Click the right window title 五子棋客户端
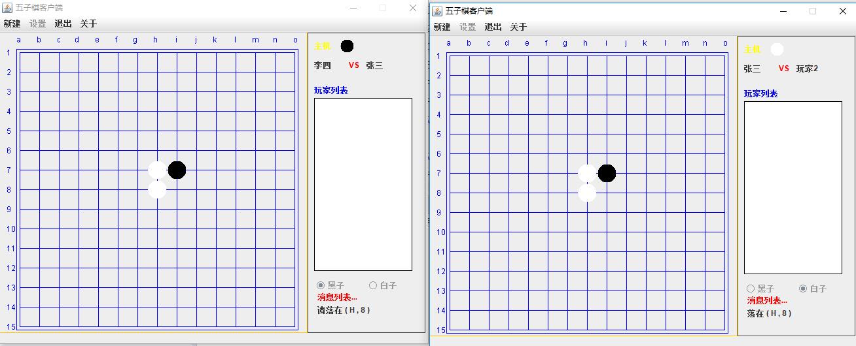 pyautogui.click(x=469, y=11)
